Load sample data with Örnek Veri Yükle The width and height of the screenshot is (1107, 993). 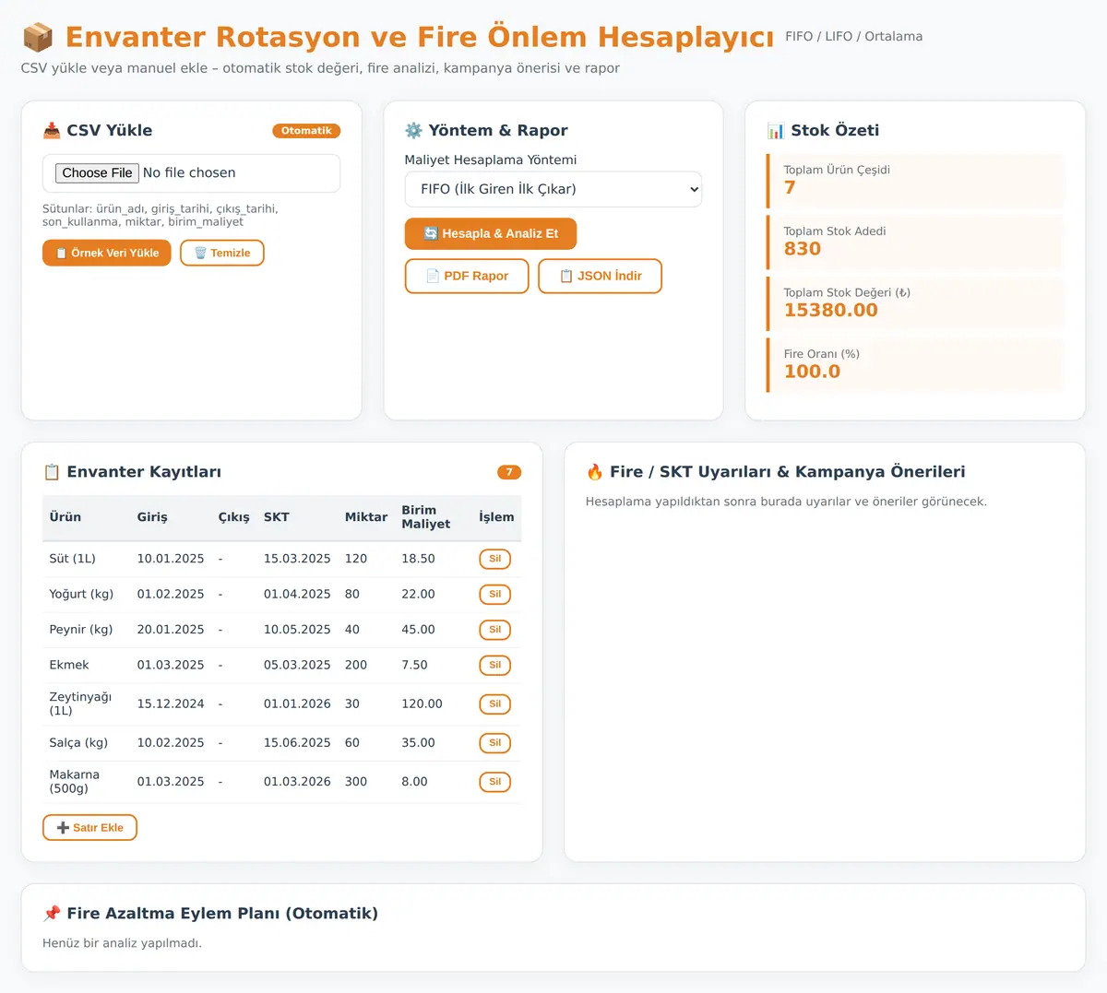pos(107,253)
